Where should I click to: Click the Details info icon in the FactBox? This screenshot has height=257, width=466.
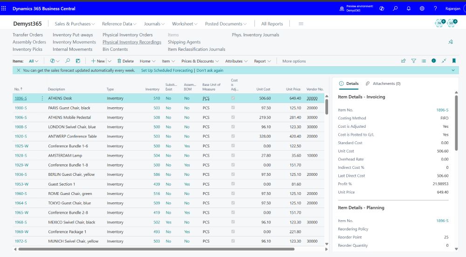341,83
